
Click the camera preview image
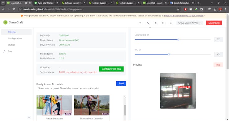[x=178, y=91]
